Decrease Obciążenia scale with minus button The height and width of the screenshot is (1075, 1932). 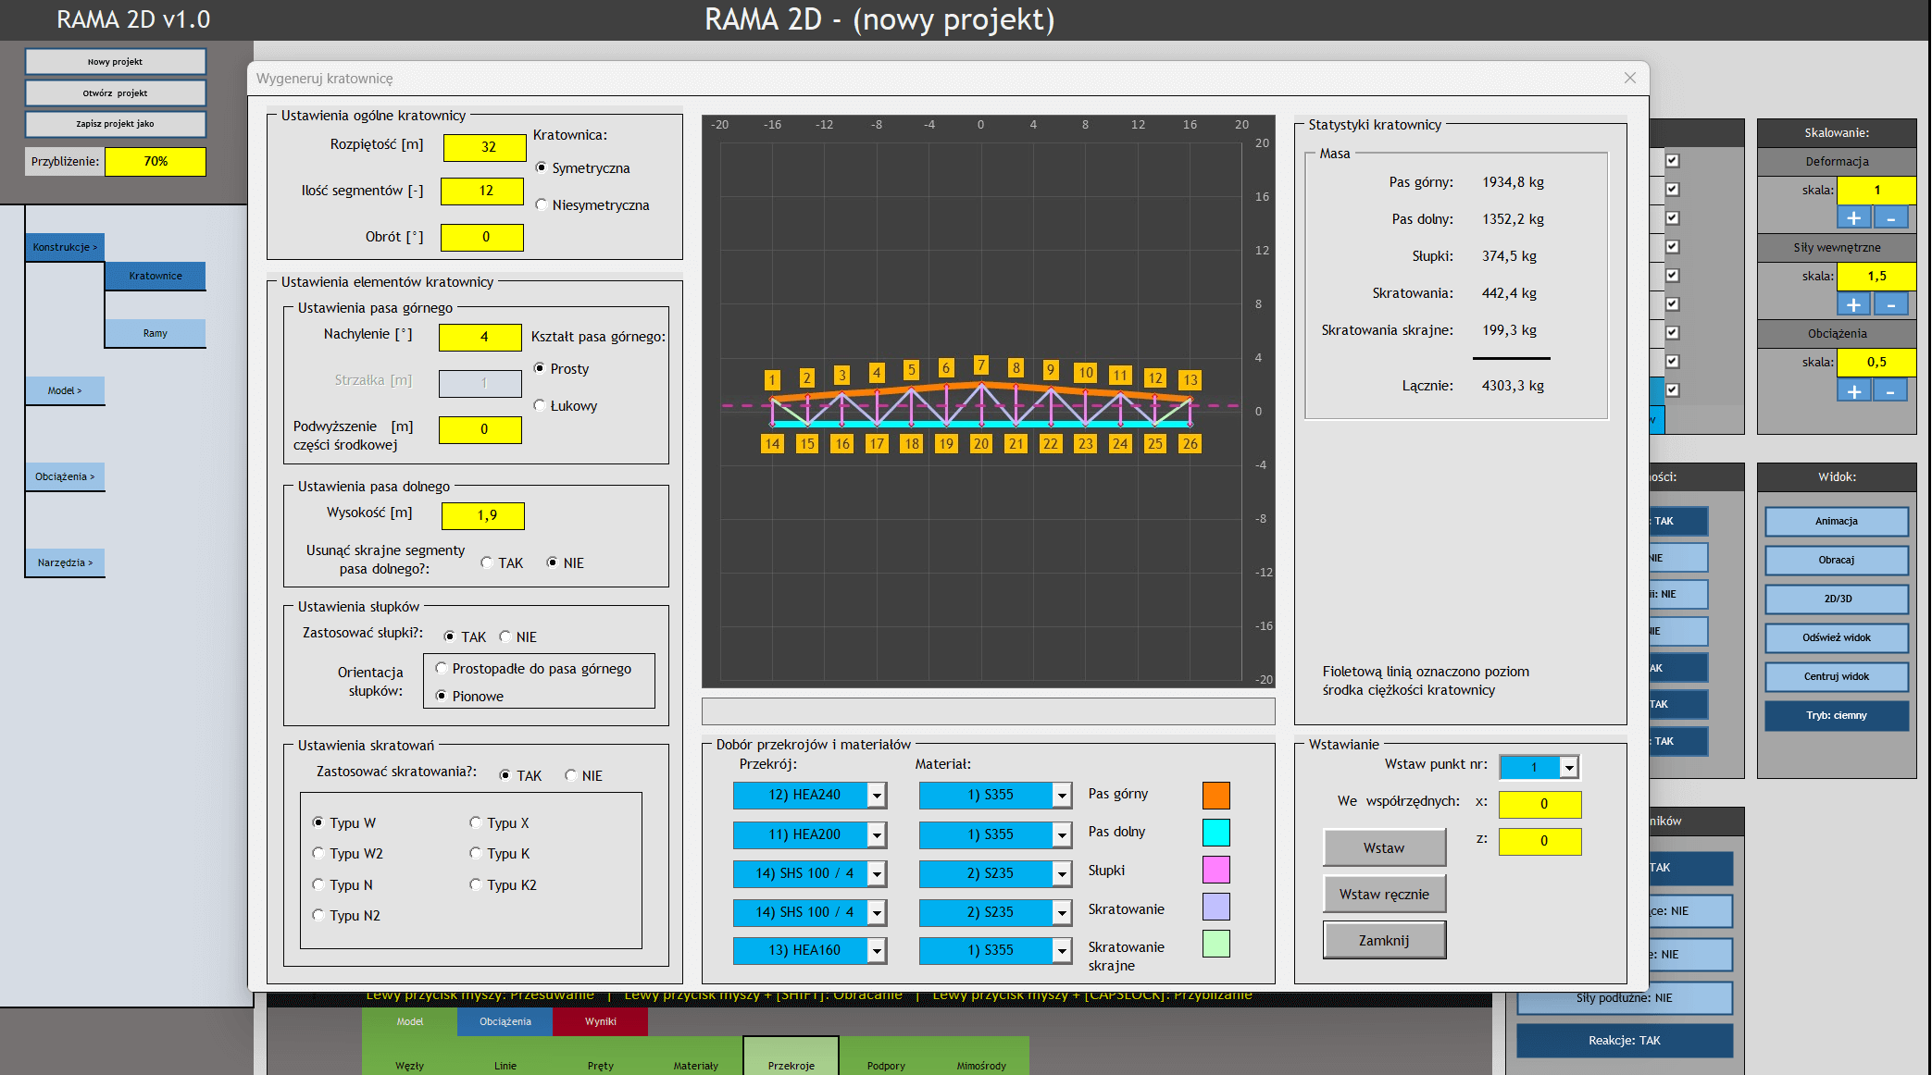tap(1890, 391)
